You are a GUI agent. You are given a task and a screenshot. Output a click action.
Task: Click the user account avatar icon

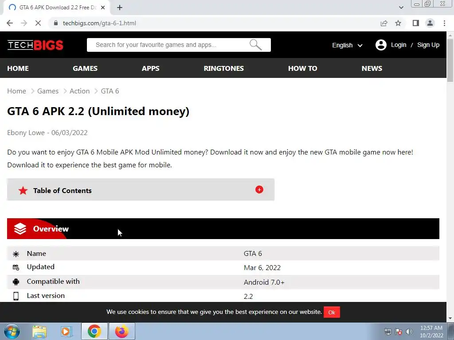point(381,45)
